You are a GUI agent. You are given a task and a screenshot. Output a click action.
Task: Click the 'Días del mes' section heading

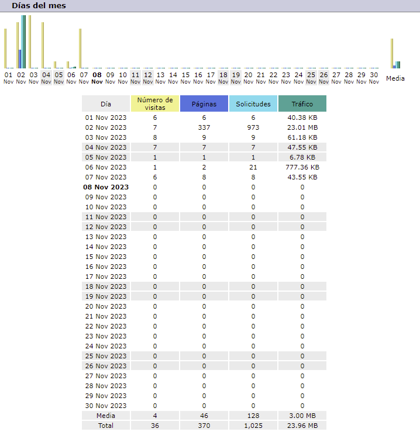pos(39,5)
